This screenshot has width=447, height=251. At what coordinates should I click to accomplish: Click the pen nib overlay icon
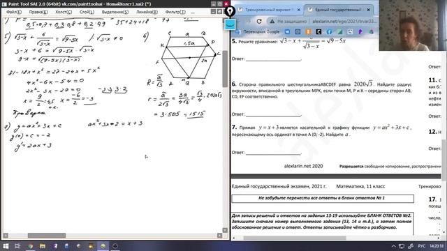tap(230, 11)
